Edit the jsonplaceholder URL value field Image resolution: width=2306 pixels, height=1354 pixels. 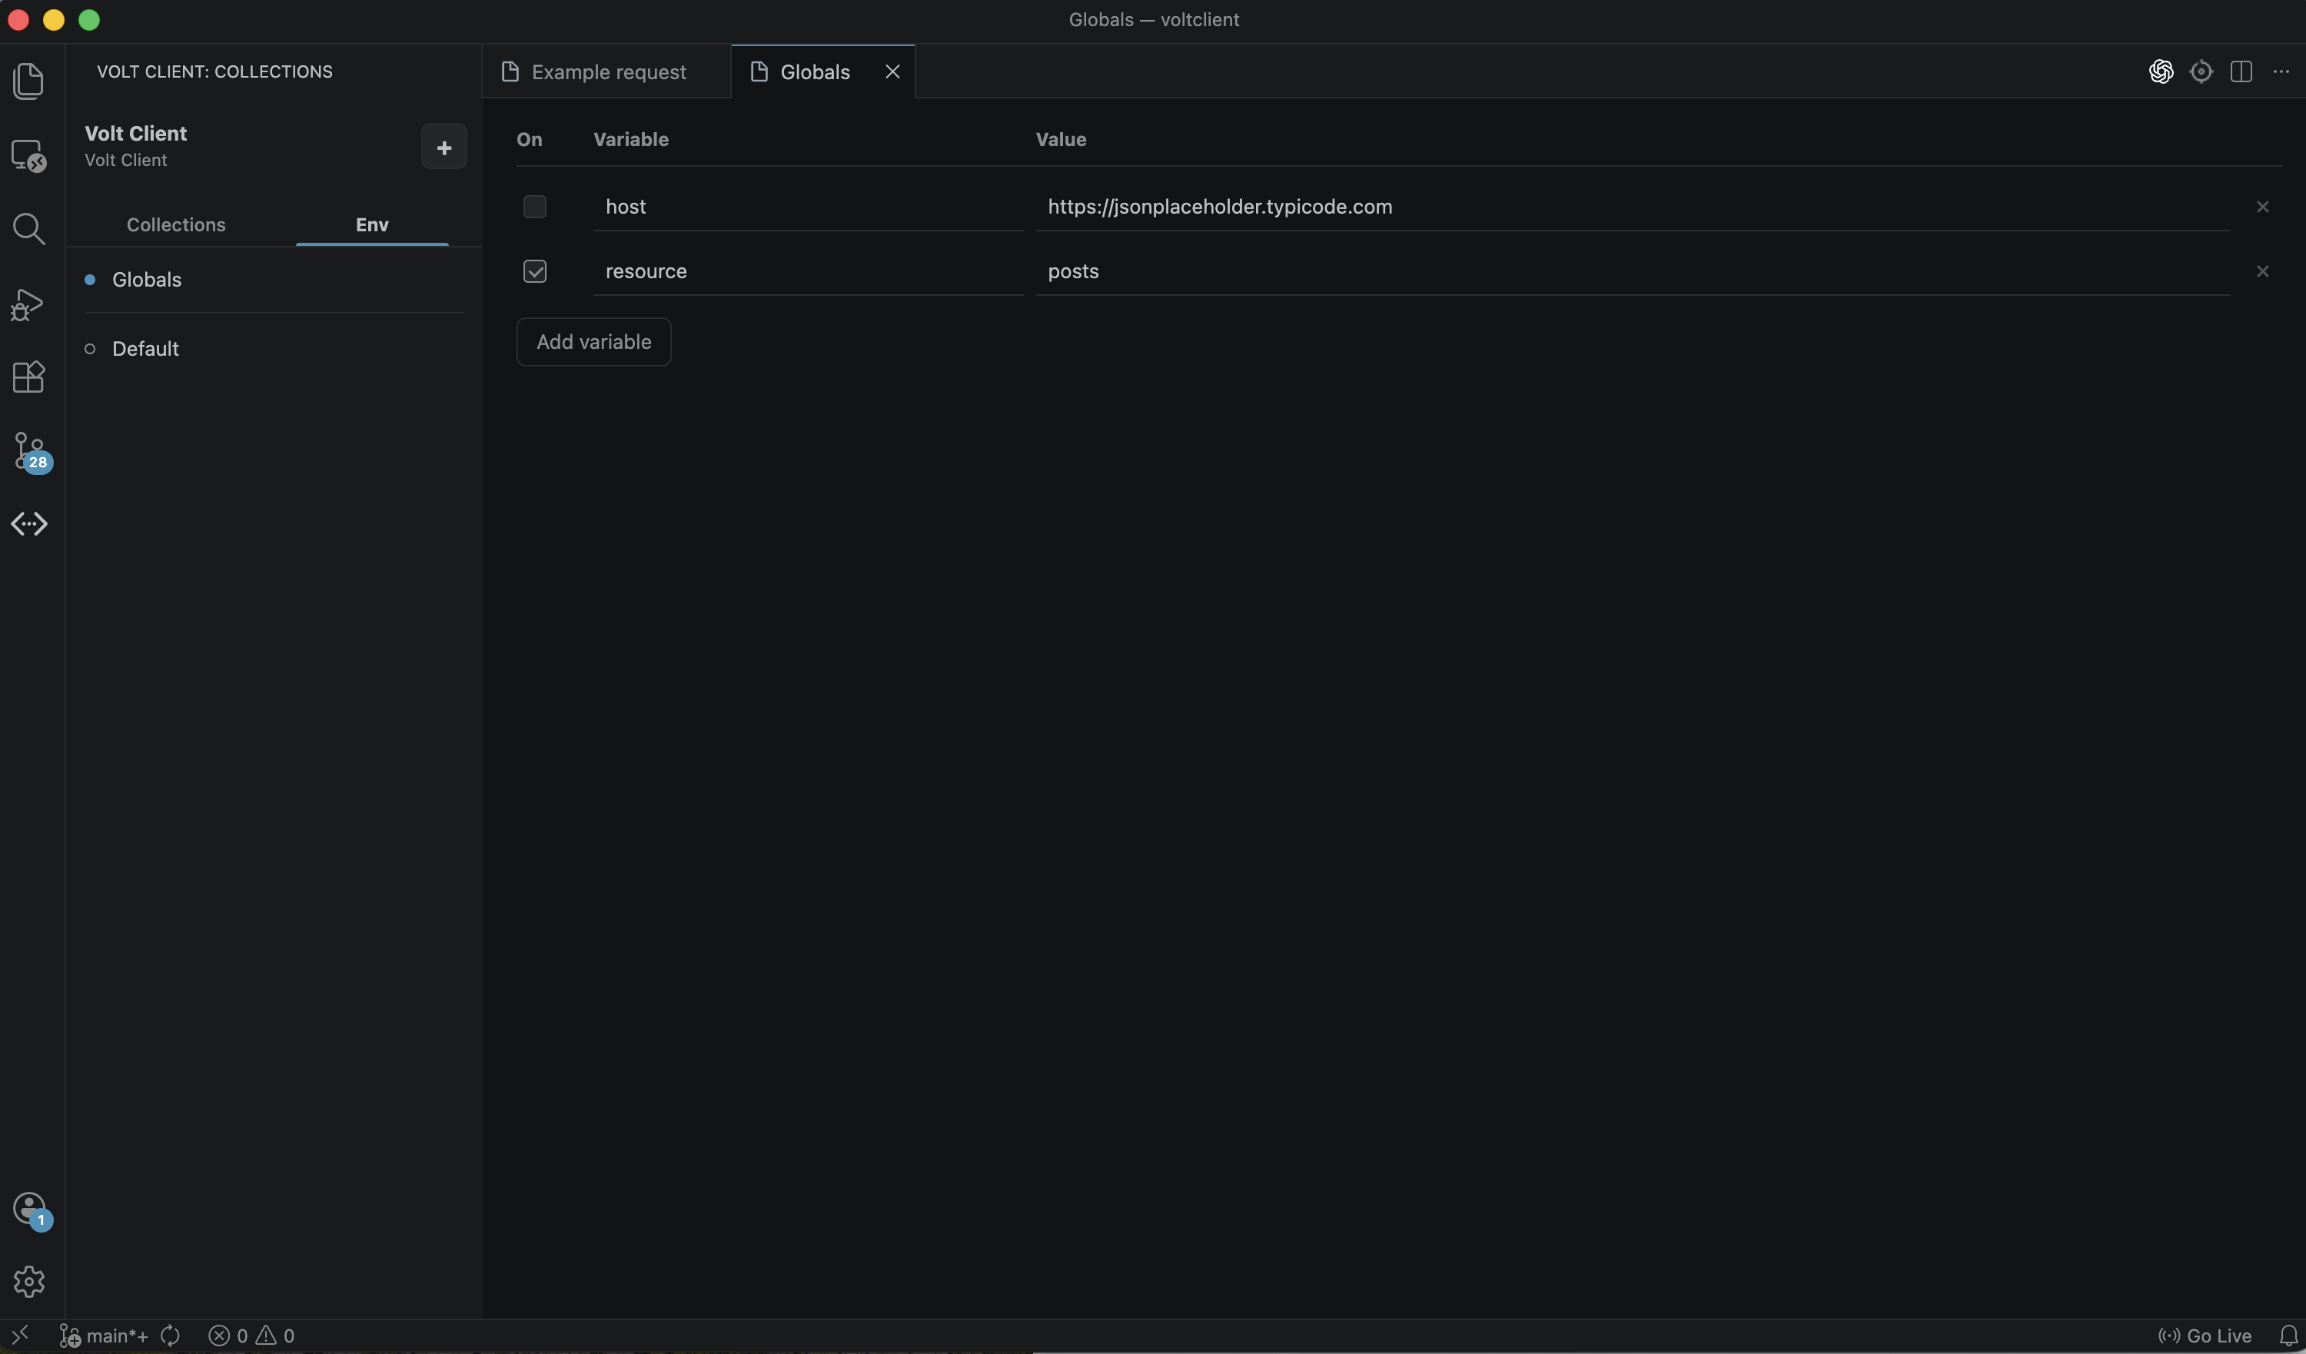point(1633,207)
